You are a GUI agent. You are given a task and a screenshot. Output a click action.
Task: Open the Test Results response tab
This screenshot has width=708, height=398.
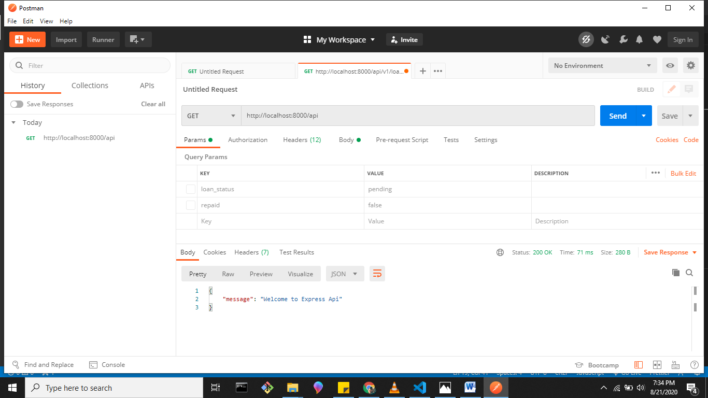tap(296, 252)
